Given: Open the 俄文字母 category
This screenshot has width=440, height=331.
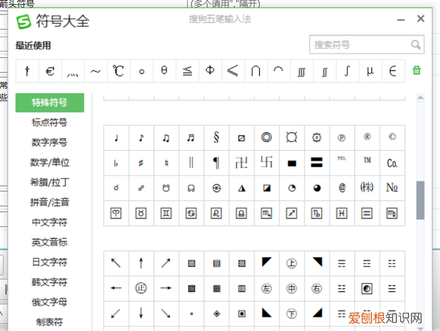Looking at the screenshot, I should point(49,302).
